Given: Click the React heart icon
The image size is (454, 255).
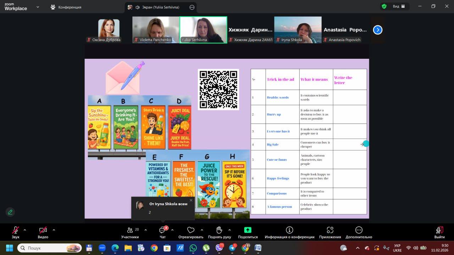Looking at the screenshot, I should tap(191, 230).
